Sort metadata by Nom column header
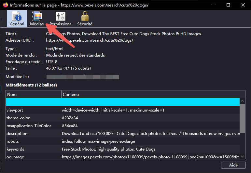The image size is (251, 173). 34,94
